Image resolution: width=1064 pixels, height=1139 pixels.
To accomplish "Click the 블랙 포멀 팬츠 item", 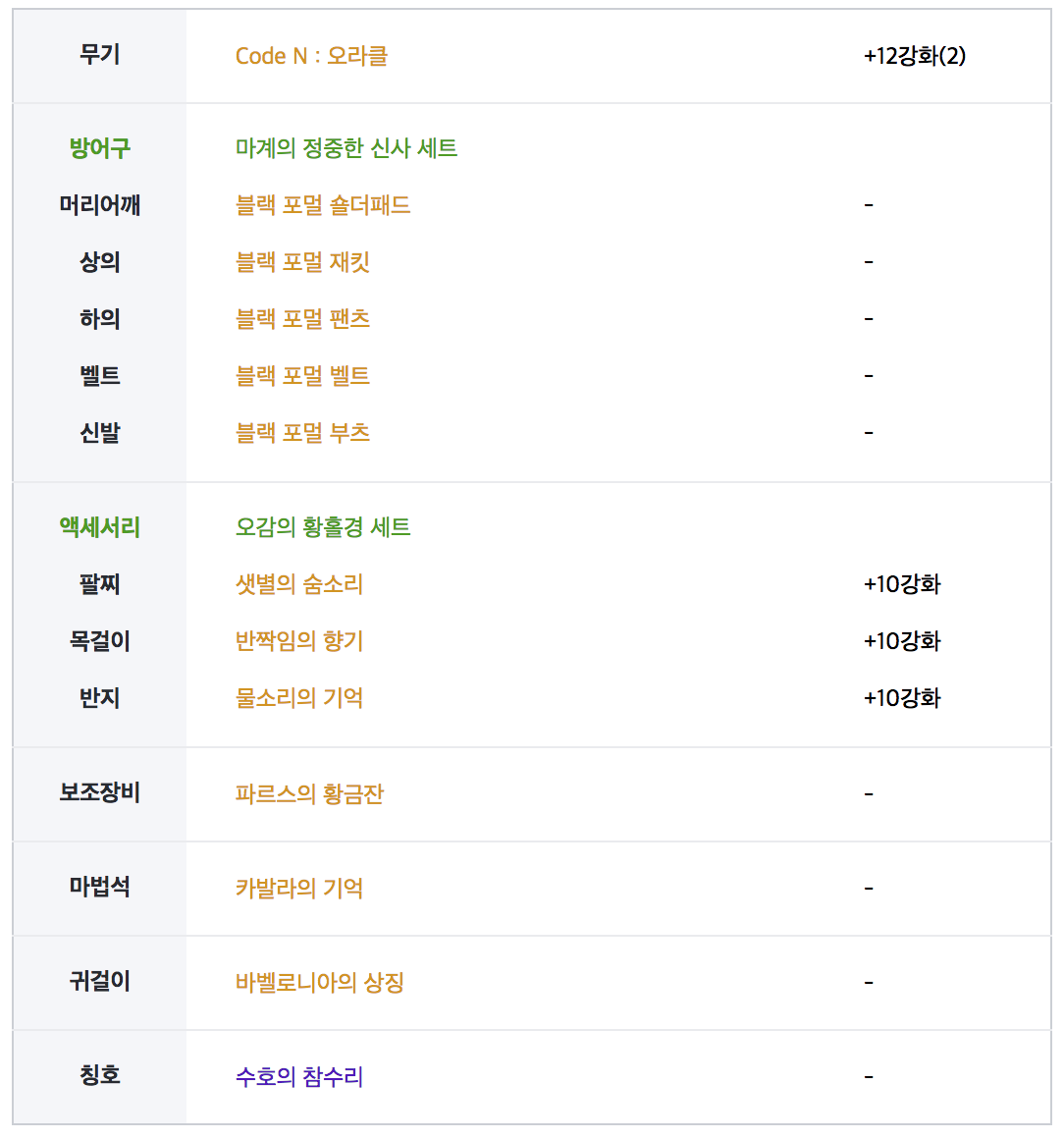I will [x=302, y=319].
